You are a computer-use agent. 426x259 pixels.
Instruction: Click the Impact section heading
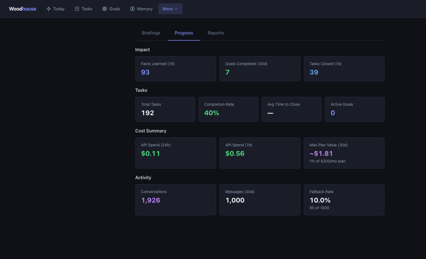click(x=142, y=50)
